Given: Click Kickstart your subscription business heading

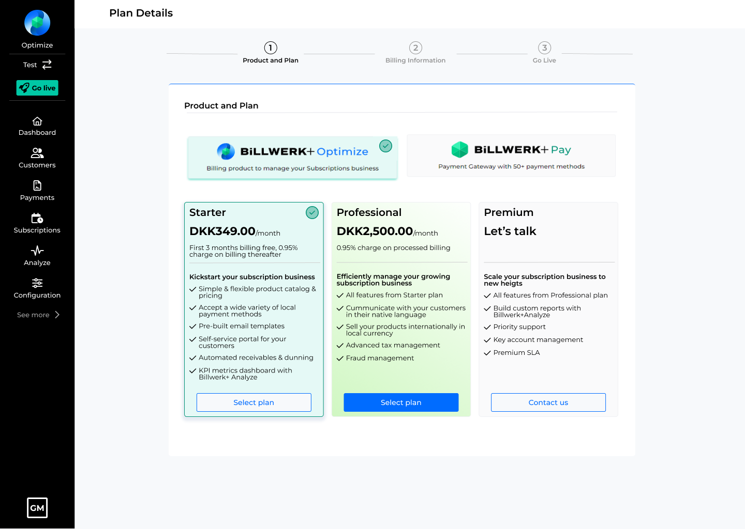Looking at the screenshot, I should 252,277.
